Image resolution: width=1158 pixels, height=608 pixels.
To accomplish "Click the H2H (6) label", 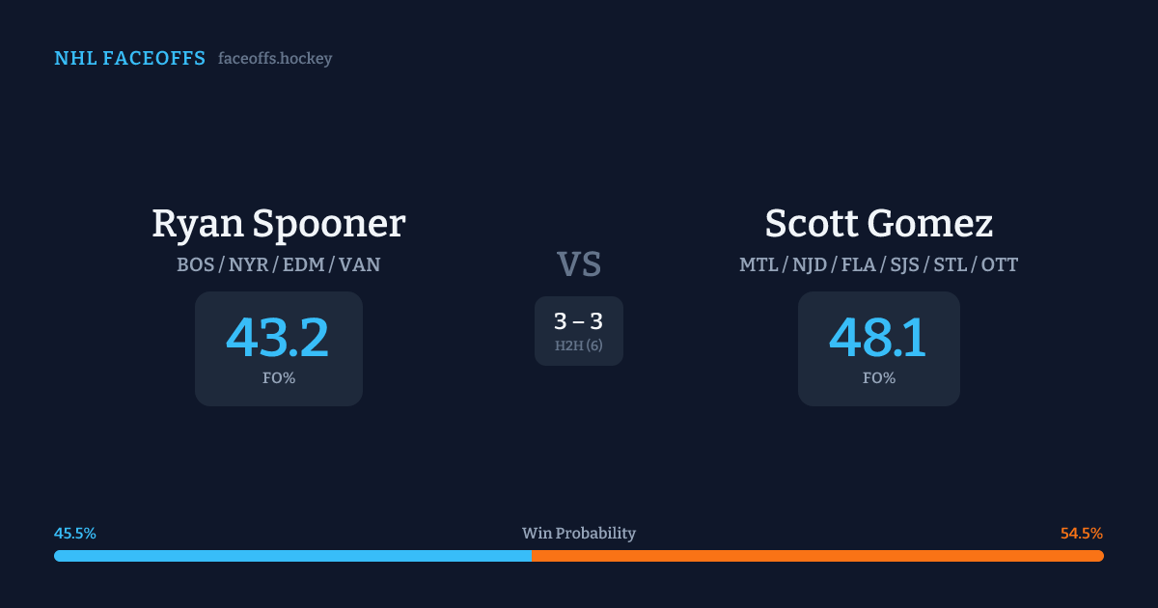I will pyautogui.click(x=579, y=345).
